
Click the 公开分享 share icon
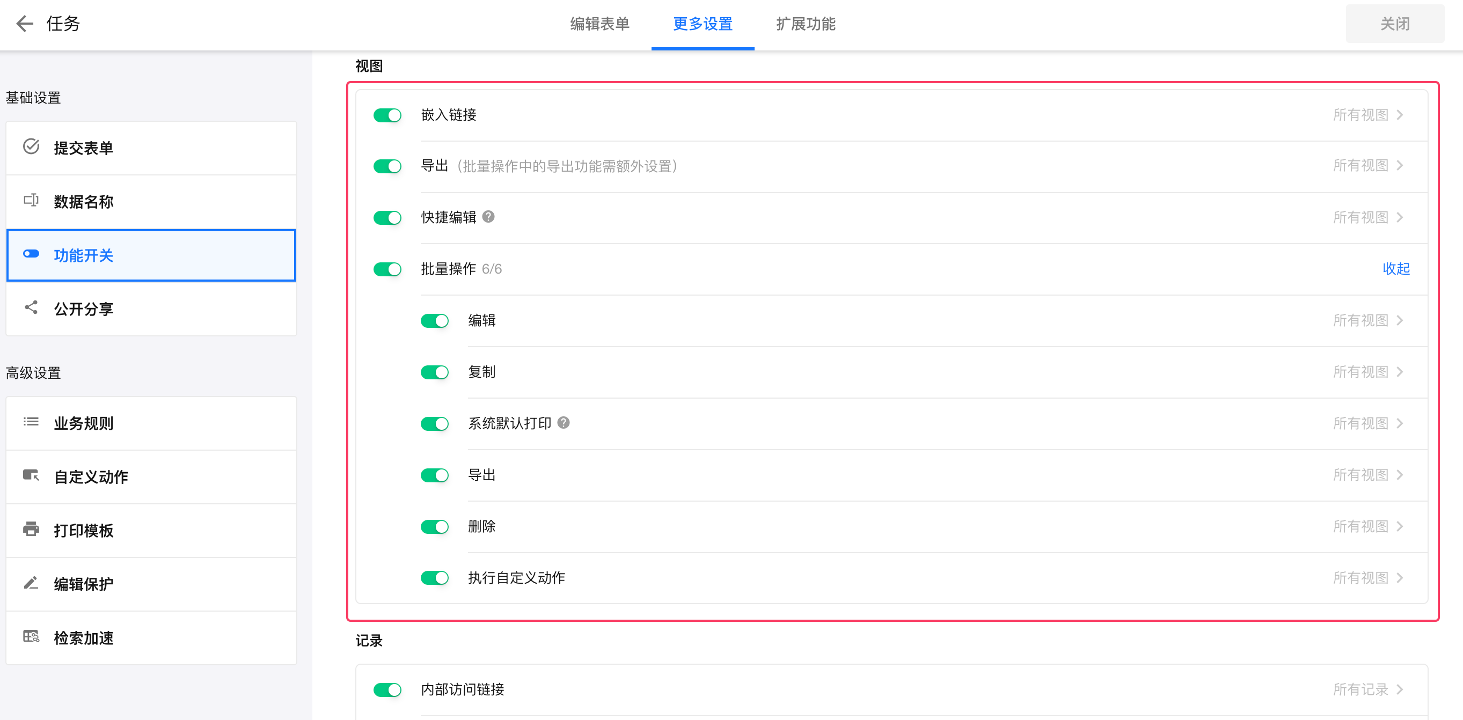[x=31, y=308]
